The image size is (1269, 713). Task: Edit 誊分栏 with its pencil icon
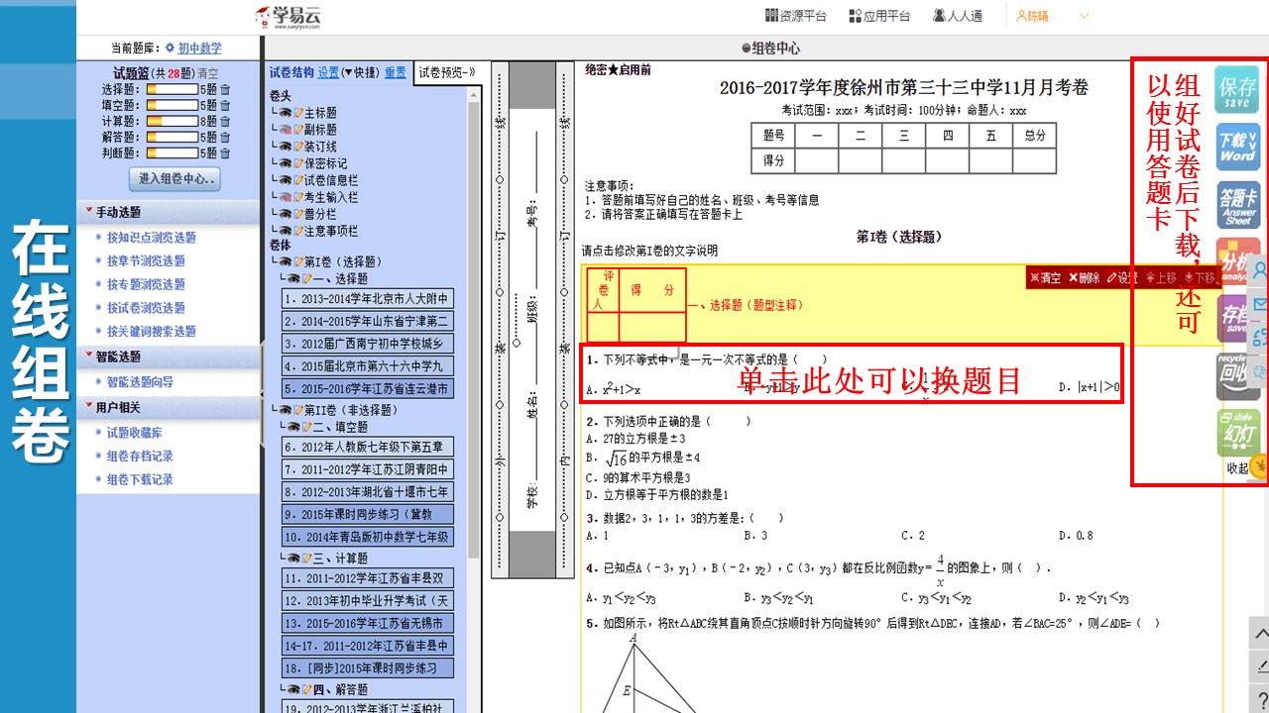[x=298, y=214]
